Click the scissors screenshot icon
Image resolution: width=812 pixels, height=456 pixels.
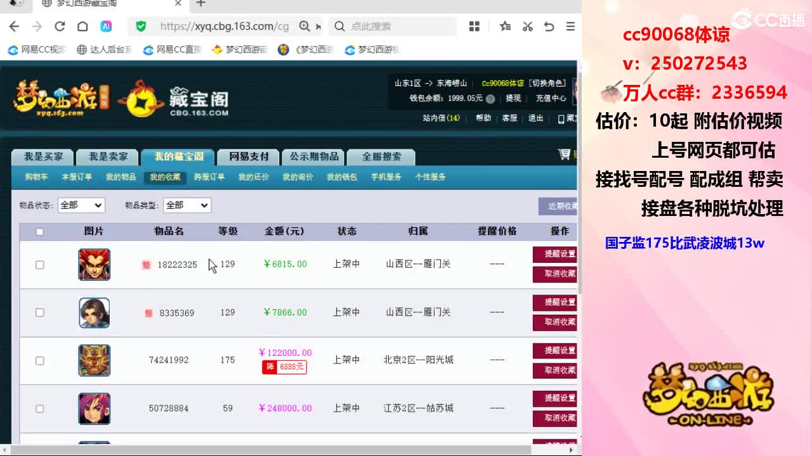pyautogui.click(x=527, y=26)
